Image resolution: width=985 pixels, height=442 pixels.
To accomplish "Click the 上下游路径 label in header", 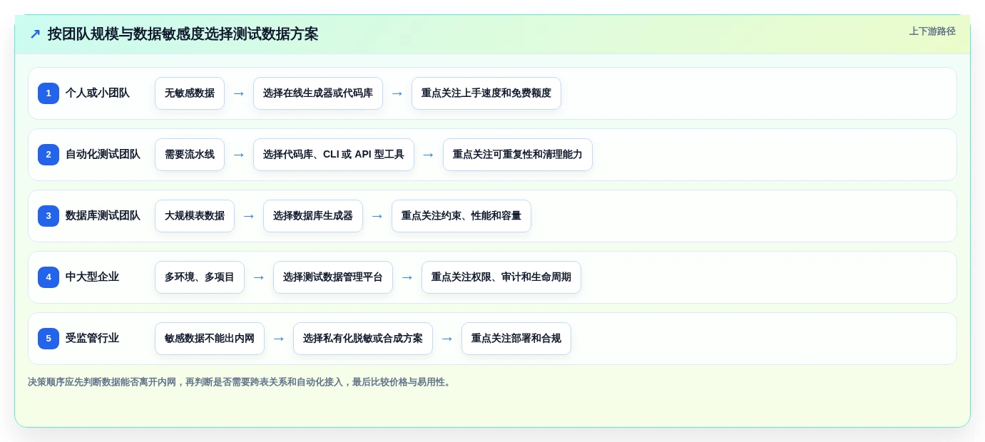I will pos(932,31).
